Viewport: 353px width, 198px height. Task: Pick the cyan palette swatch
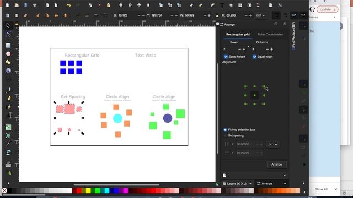click(x=107, y=191)
